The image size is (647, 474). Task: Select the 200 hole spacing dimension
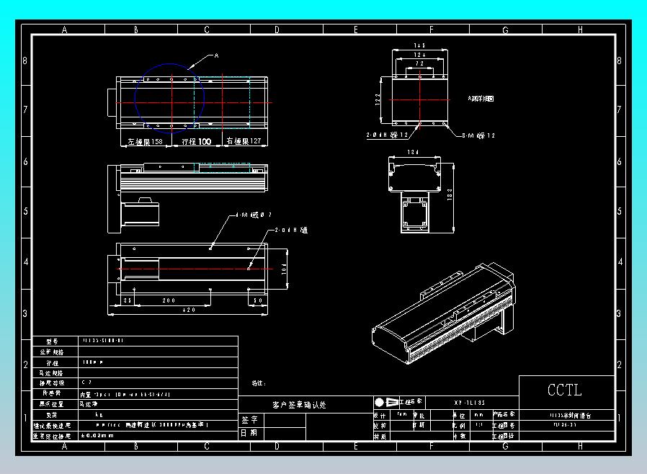coord(169,300)
